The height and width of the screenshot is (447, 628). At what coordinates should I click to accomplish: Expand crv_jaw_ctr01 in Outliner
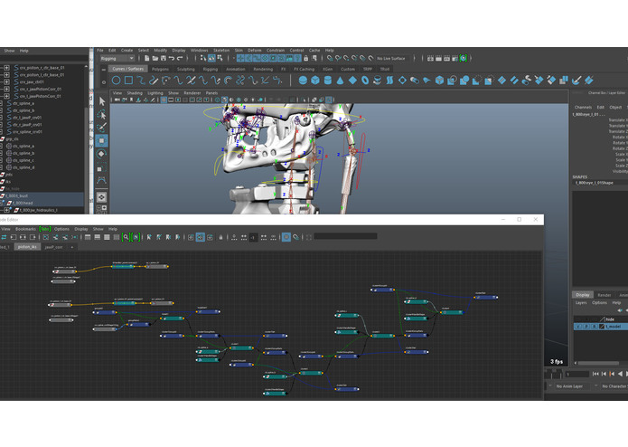(7, 82)
